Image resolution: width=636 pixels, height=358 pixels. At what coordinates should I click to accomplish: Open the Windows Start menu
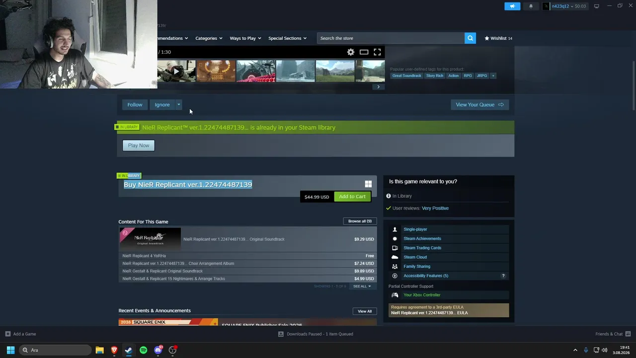point(10,350)
